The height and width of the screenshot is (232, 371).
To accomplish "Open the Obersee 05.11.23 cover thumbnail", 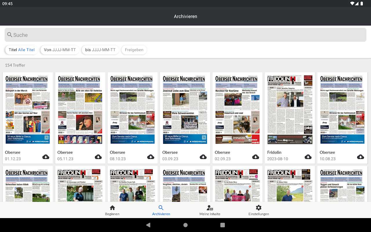I will (80, 110).
